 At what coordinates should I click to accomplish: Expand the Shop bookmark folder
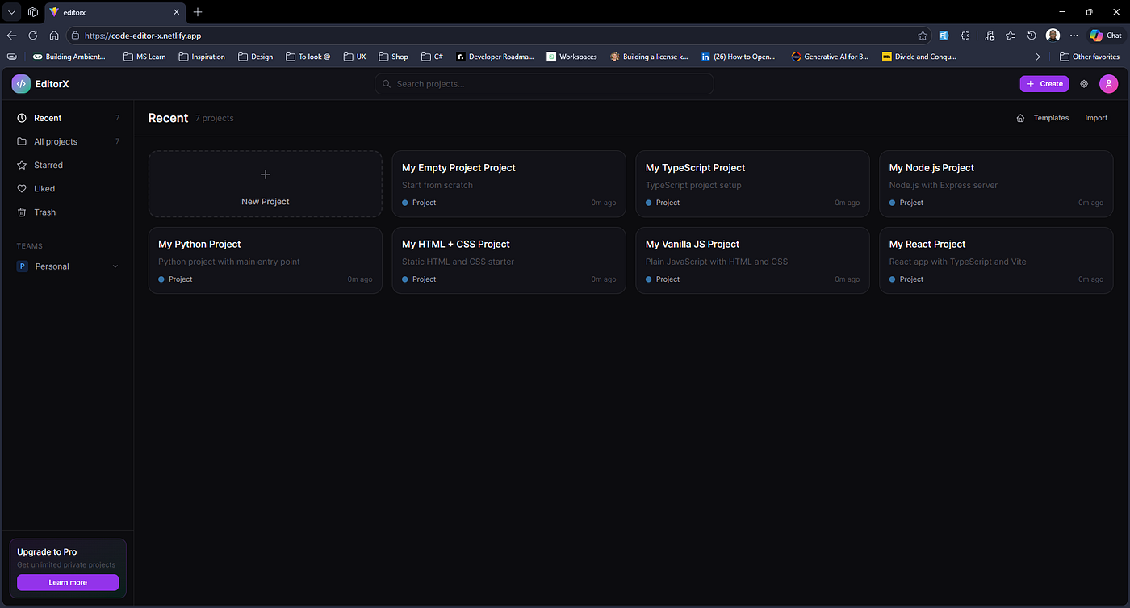pos(393,57)
